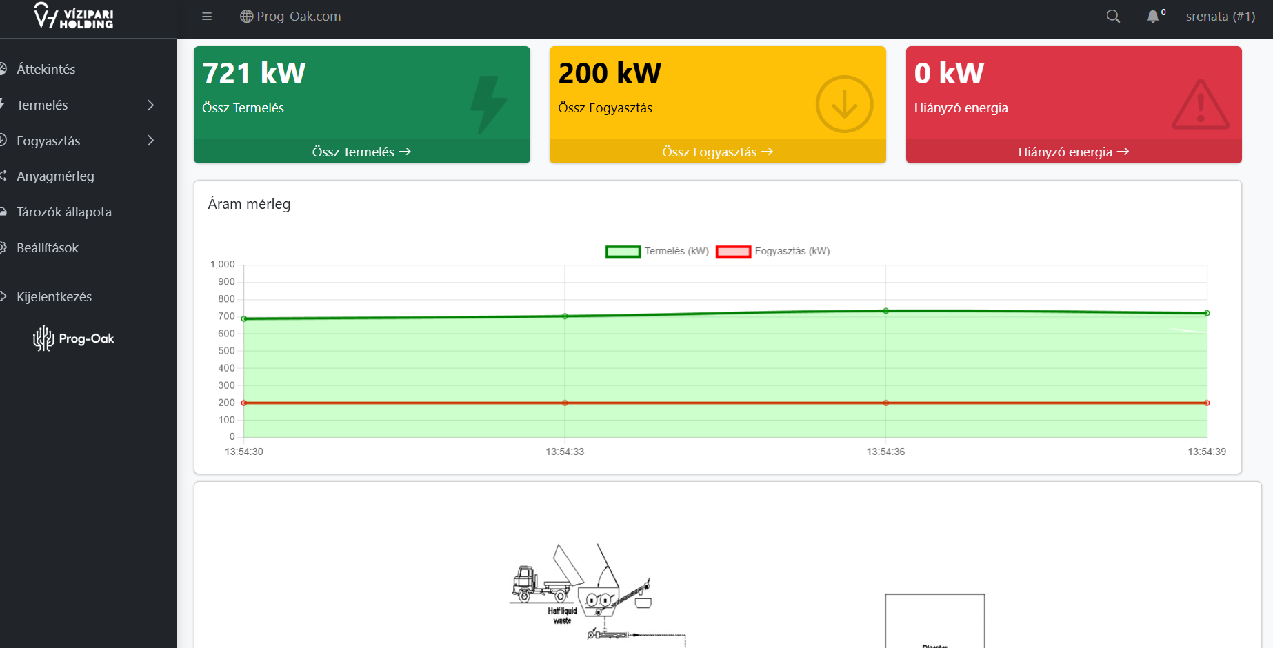
Task: Click the green Termelés legend color box
Action: (623, 252)
